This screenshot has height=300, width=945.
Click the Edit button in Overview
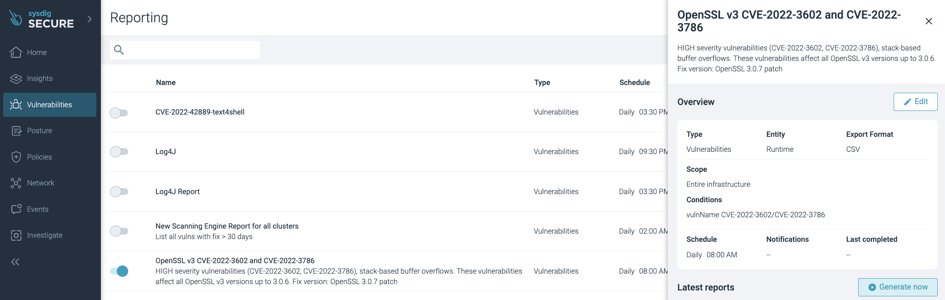click(915, 102)
